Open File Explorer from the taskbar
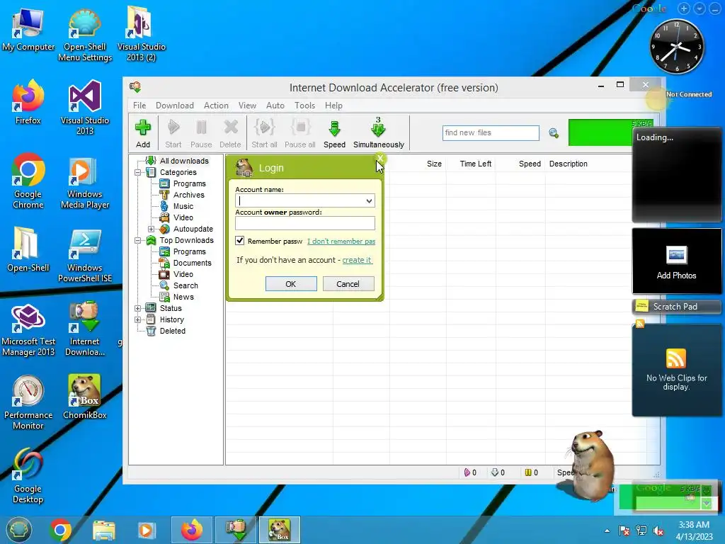The width and height of the screenshot is (725, 544). tap(104, 530)
